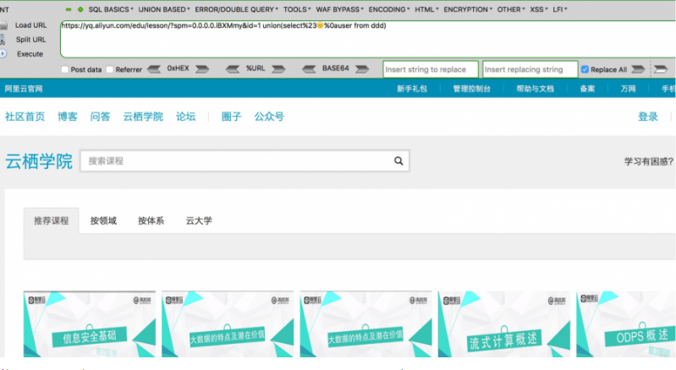Open the TOOLS dropdown menu

click(297, 9)
